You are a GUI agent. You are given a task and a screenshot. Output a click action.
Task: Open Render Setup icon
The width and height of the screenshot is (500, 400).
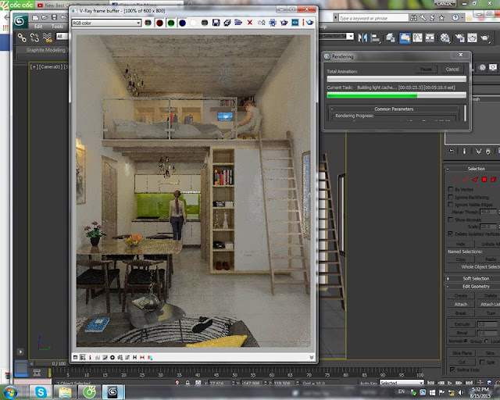[x=459, y=38]
